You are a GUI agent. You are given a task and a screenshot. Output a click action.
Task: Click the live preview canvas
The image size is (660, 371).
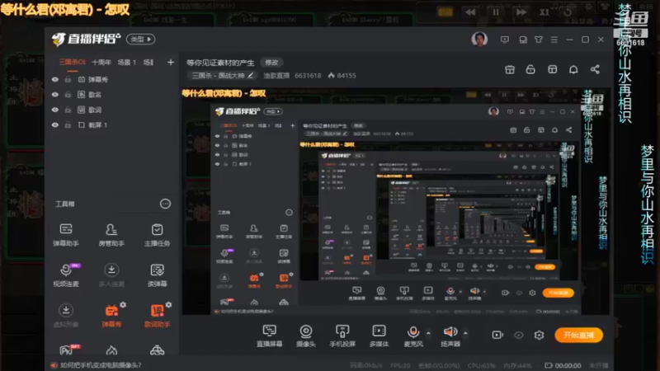[x=396, y=201]
